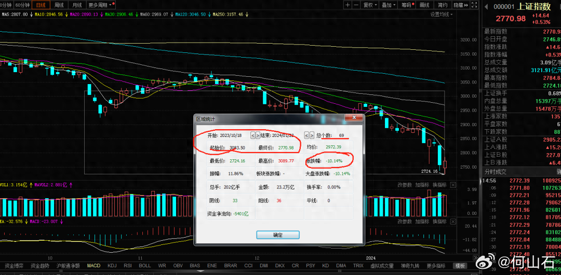Open the 筹码 chip distribution
The image size is (561, 275).
pyautogui.click(x=407, y=5)
